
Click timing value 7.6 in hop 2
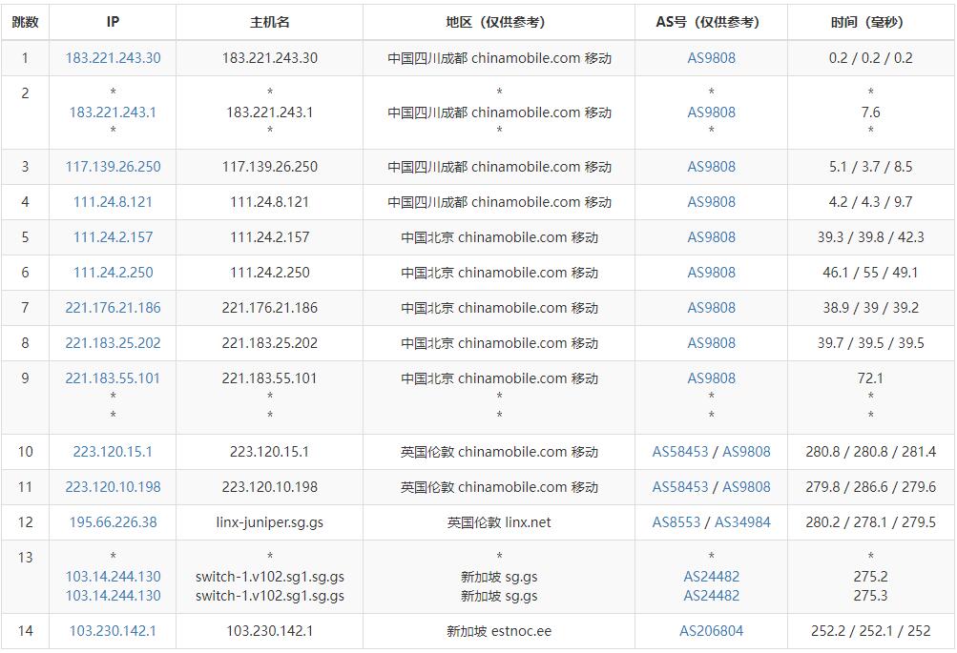870,112
